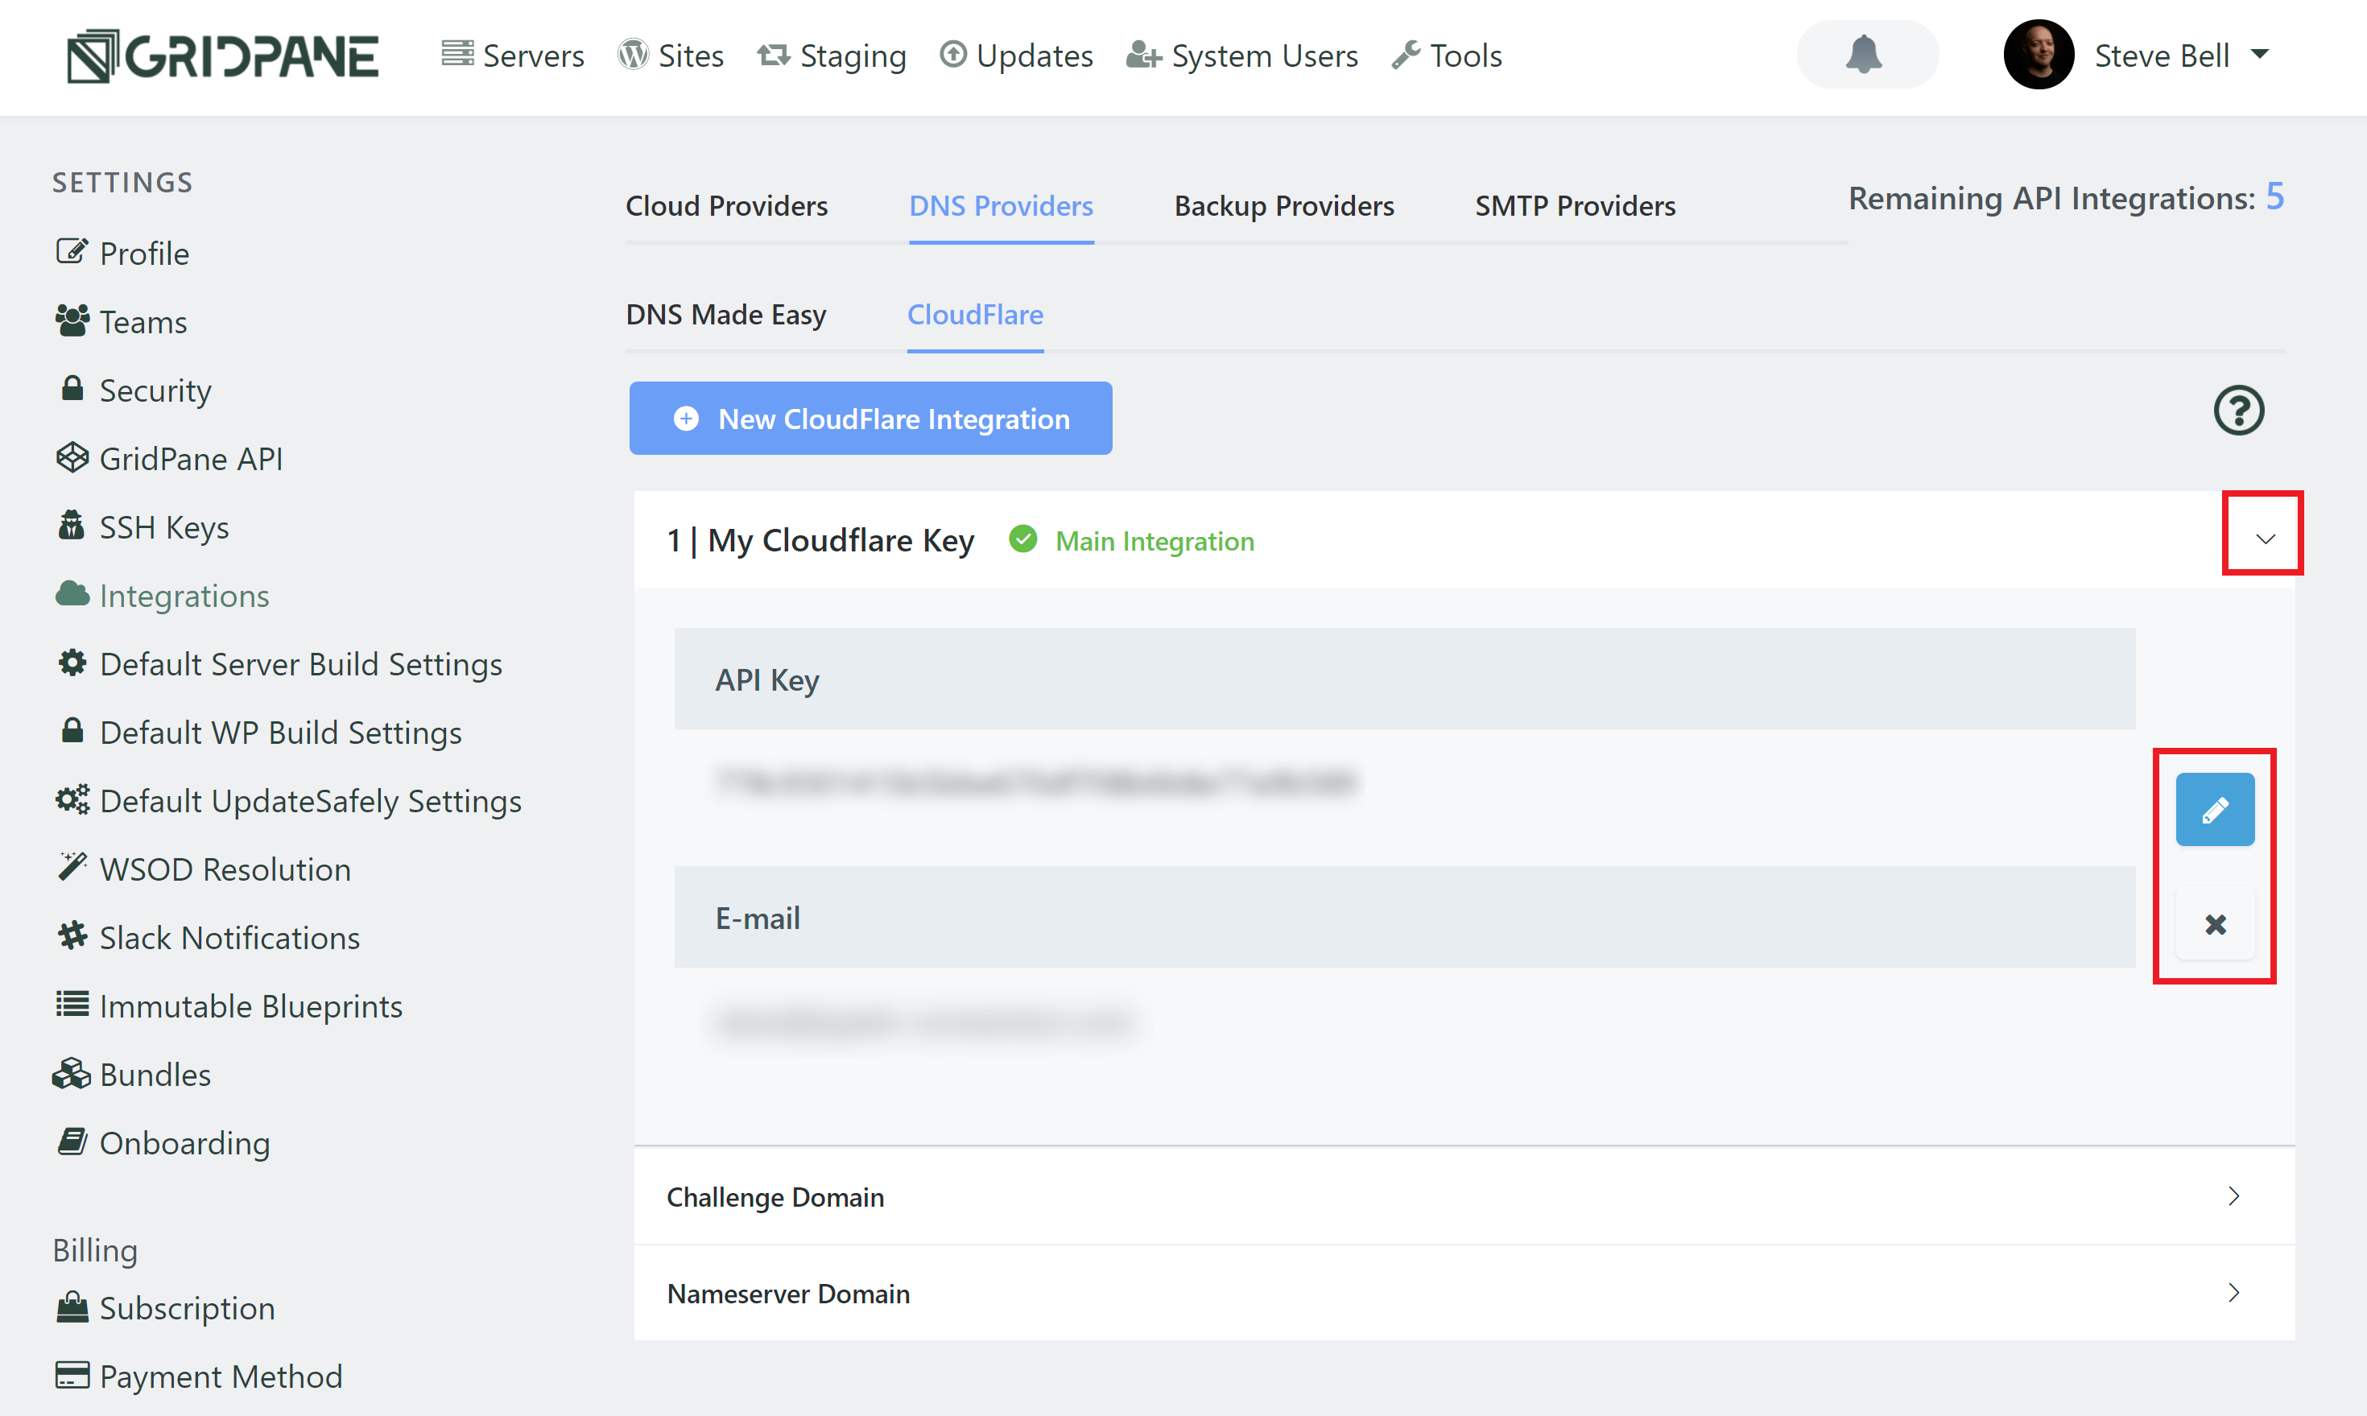Screen dimensions: 2367x1416
Task: Go to Sites in top navigation
Action: tap(671, 56)
